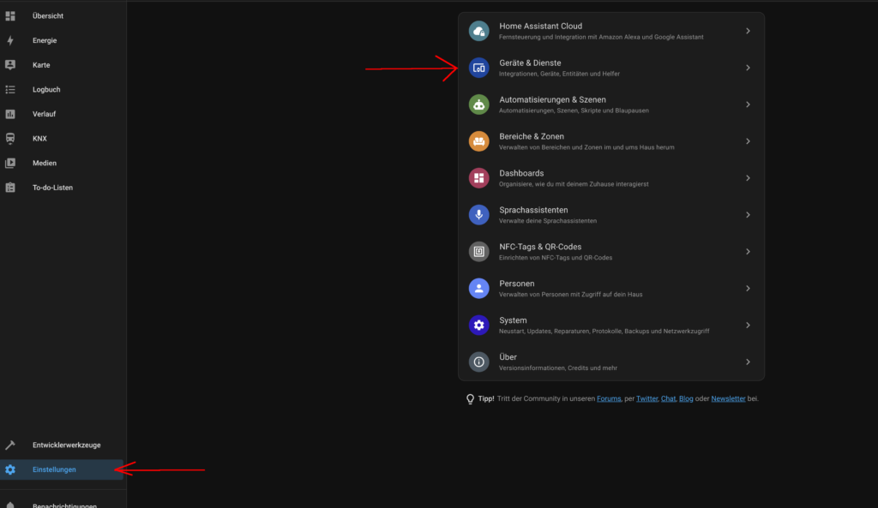The width and height of the screenshot is (878, 508).
Task: Open the Forums link in the tip
Action: [x=609, y=399]
